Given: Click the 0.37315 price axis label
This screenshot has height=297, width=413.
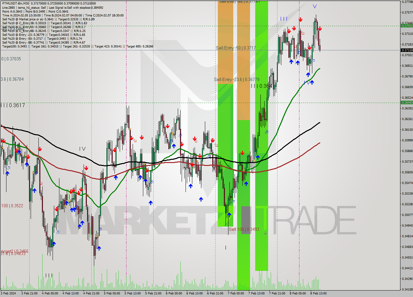Looking at the screenshot, I should coord(408,34).
